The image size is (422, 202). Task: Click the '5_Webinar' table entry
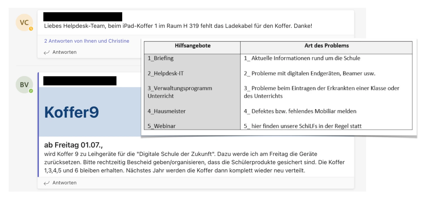(161, 126)
